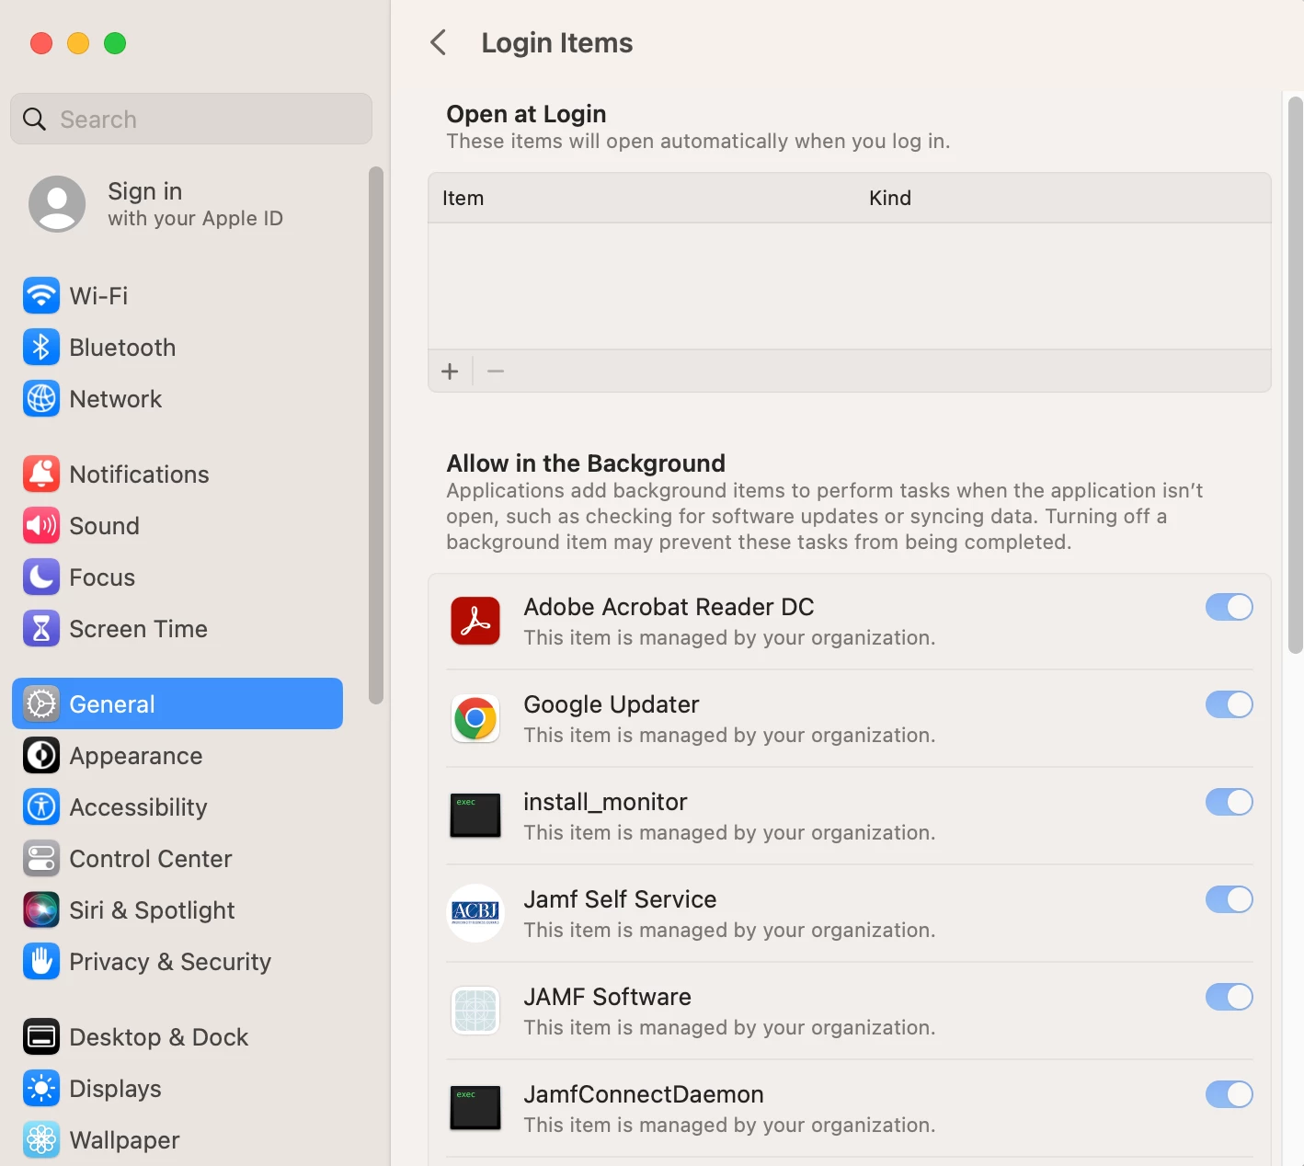
Task: Click the yellow minimize window button
Action: [78, 43]
